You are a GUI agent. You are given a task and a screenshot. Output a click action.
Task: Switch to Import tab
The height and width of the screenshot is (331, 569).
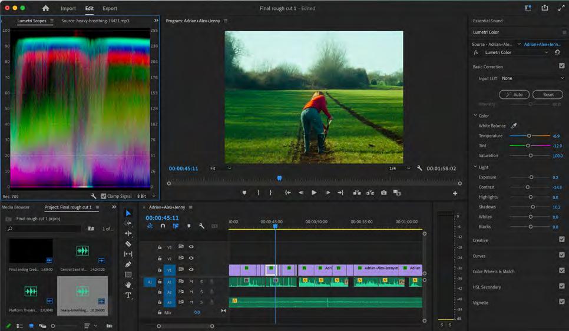pos(68,8)
